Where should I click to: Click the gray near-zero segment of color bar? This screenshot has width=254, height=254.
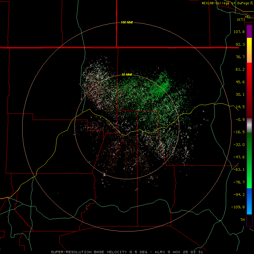click(x=249, y=126)
